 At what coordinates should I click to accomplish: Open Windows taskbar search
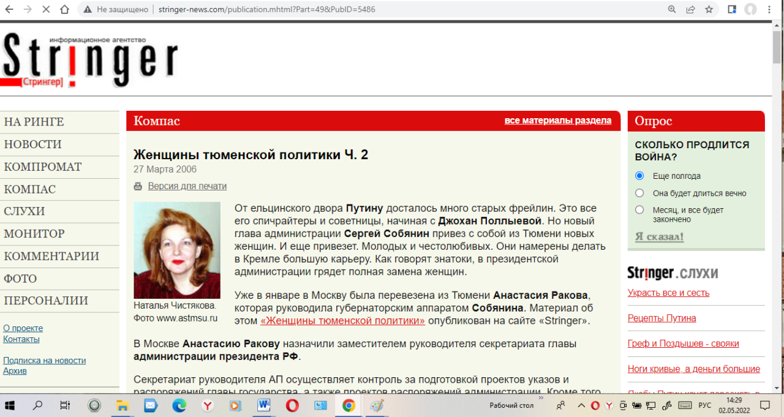pyautogui.click(x=38, y=405)
